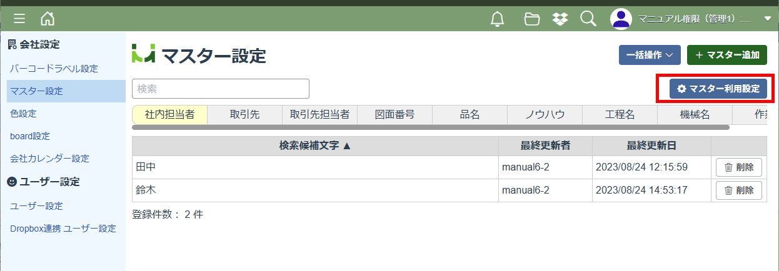779x271 pixels.
Task: Open the Dropbox icon in header
Action: coord(560,19)
